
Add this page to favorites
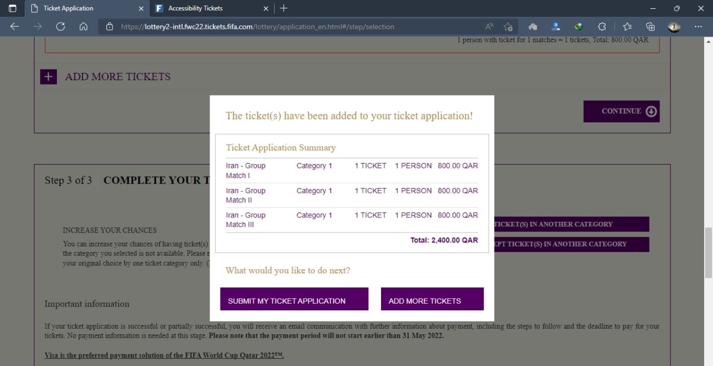tap(508, 26)
